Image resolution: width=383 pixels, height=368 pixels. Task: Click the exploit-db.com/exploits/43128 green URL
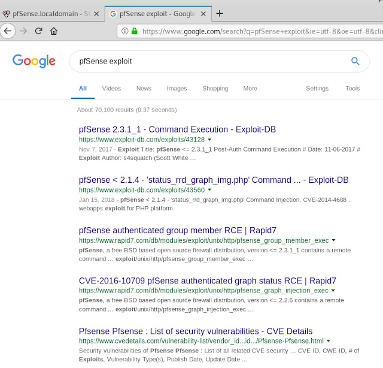tap(142, 140)
